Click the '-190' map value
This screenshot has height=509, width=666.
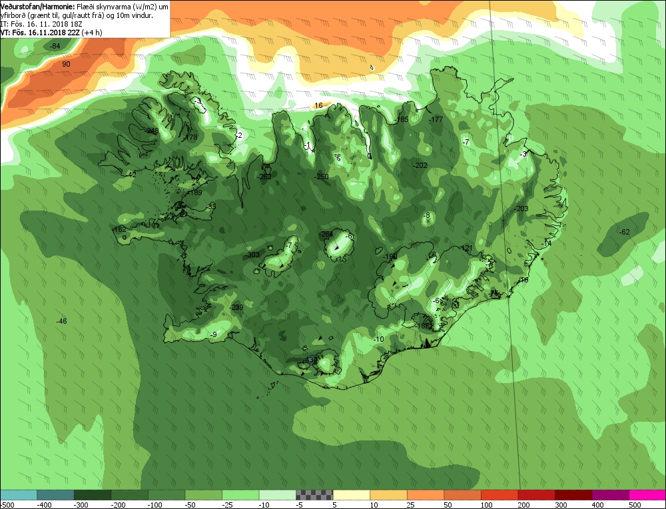click(390, 257)
